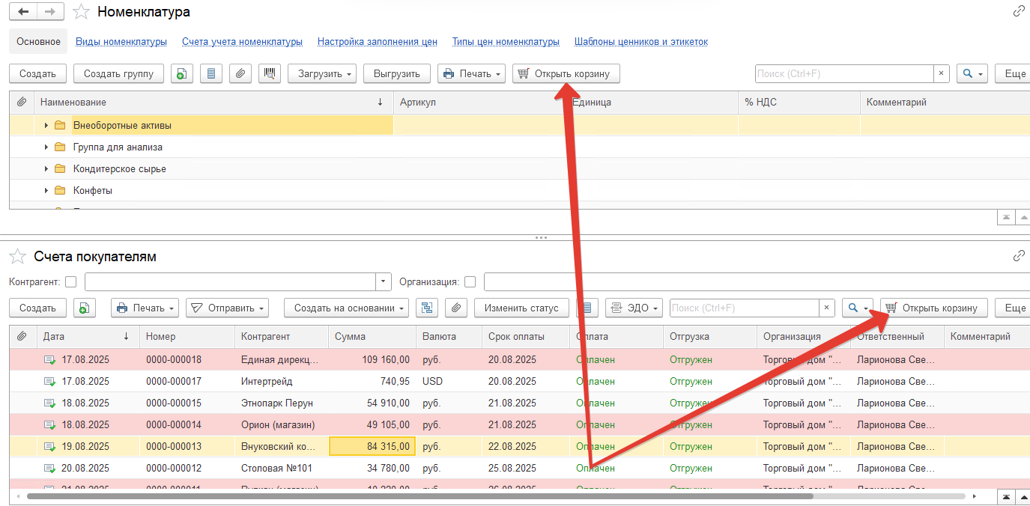Show related documents structure for the invoice
Screen dimensions: 1030x506
click(x=428, y=308)
